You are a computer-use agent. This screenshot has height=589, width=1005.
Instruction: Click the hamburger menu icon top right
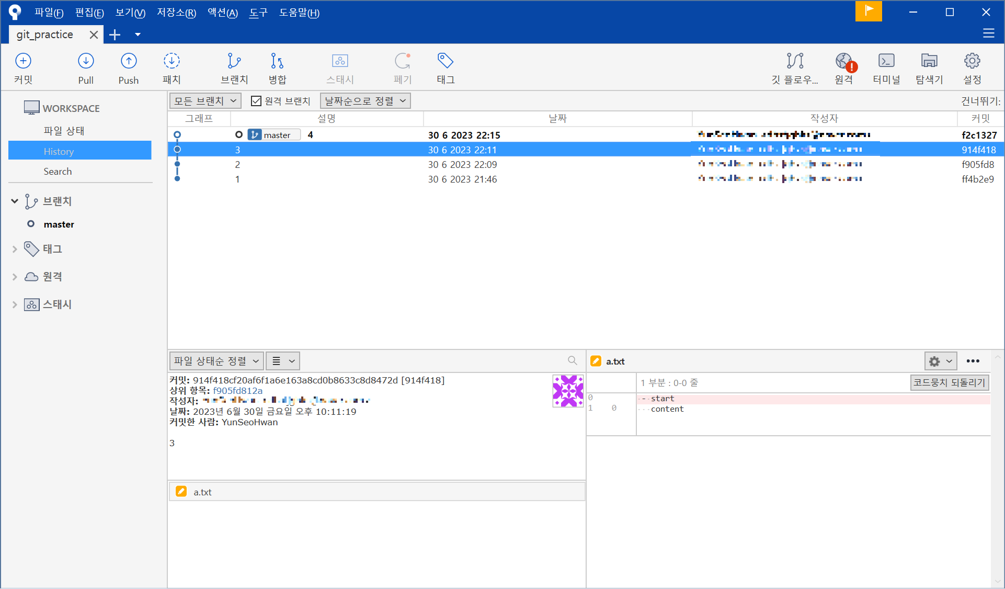988,33
